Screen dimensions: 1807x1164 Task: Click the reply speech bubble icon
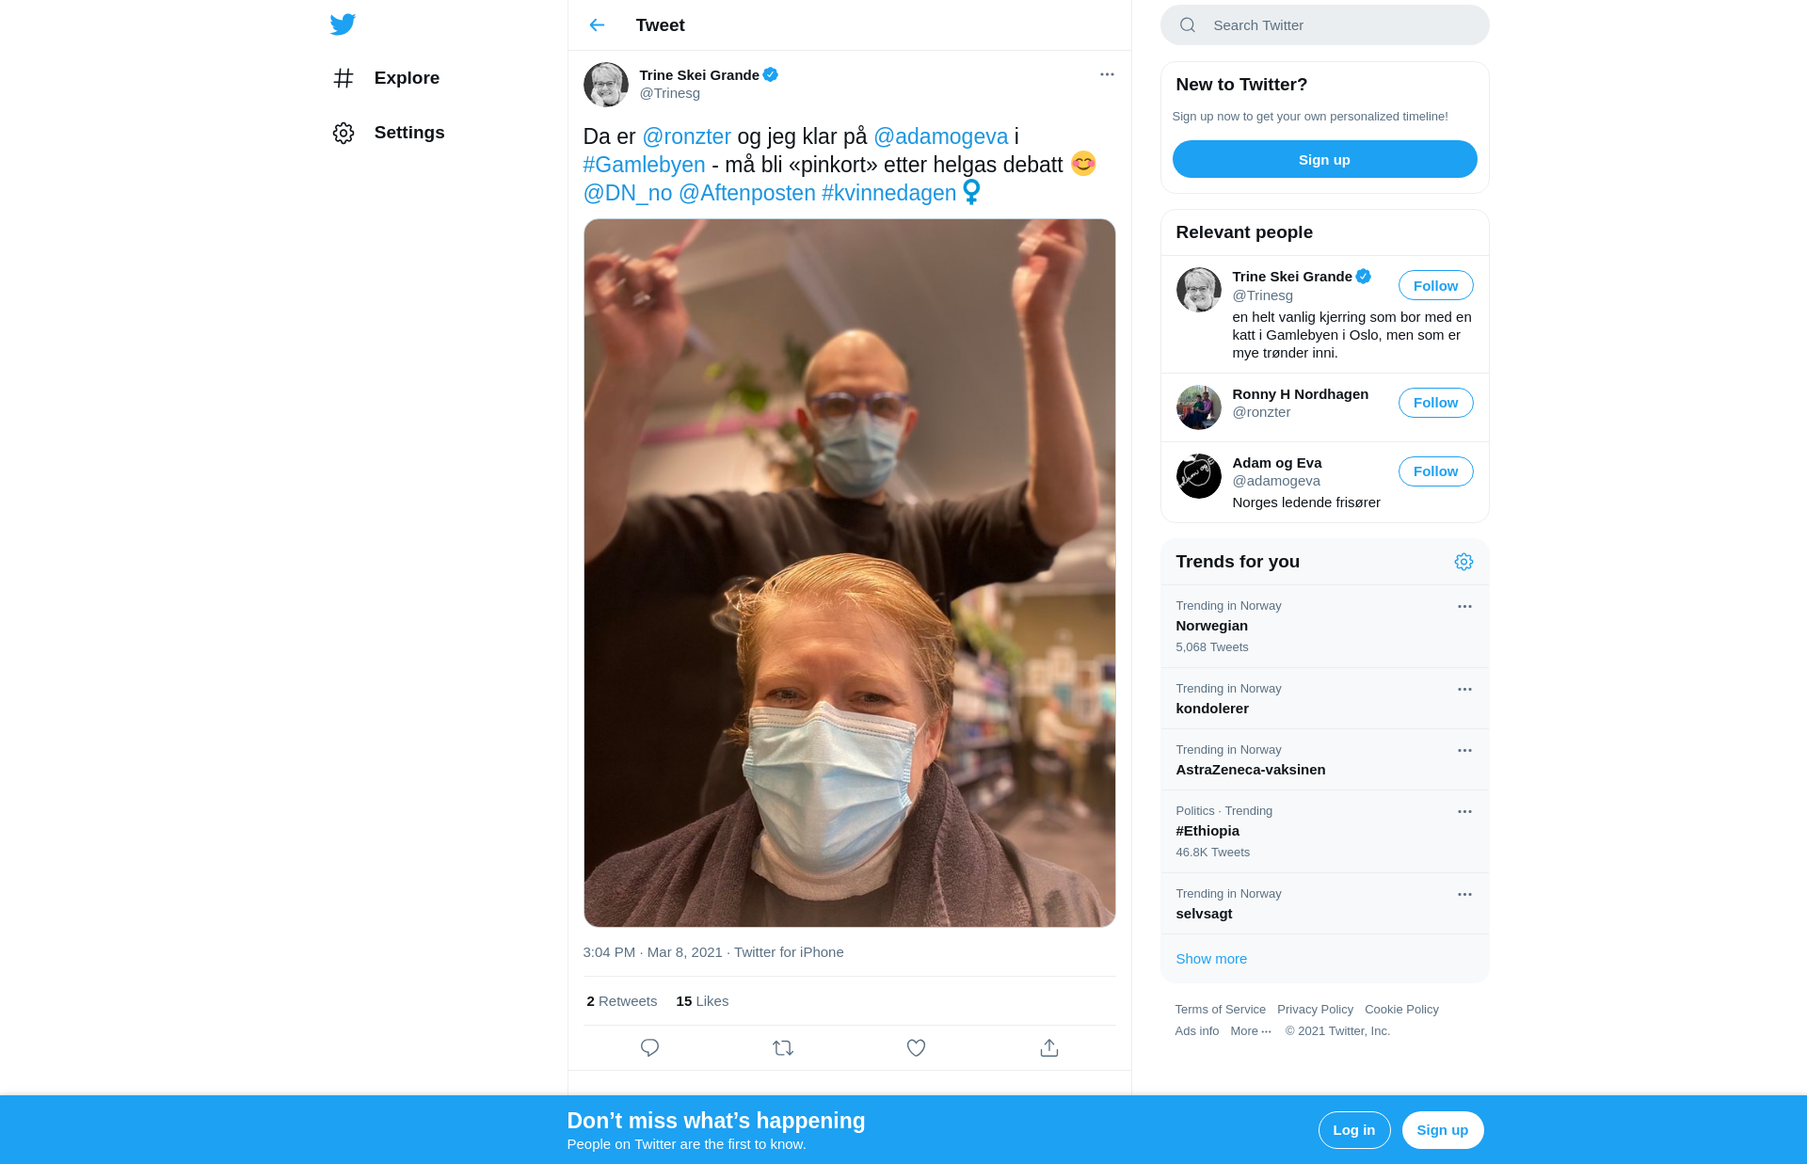point(649,1047)
